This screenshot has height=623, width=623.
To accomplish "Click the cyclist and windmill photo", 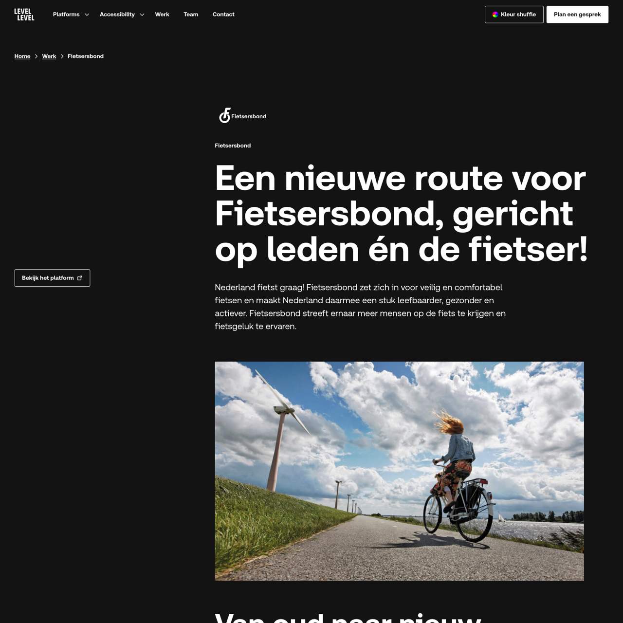I will (399, 471).
